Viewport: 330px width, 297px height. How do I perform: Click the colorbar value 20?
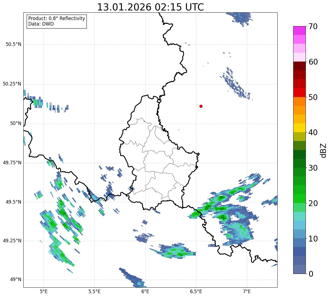(313, 203)
